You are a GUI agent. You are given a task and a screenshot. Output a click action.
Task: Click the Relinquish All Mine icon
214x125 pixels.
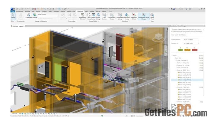pos(75,16)
